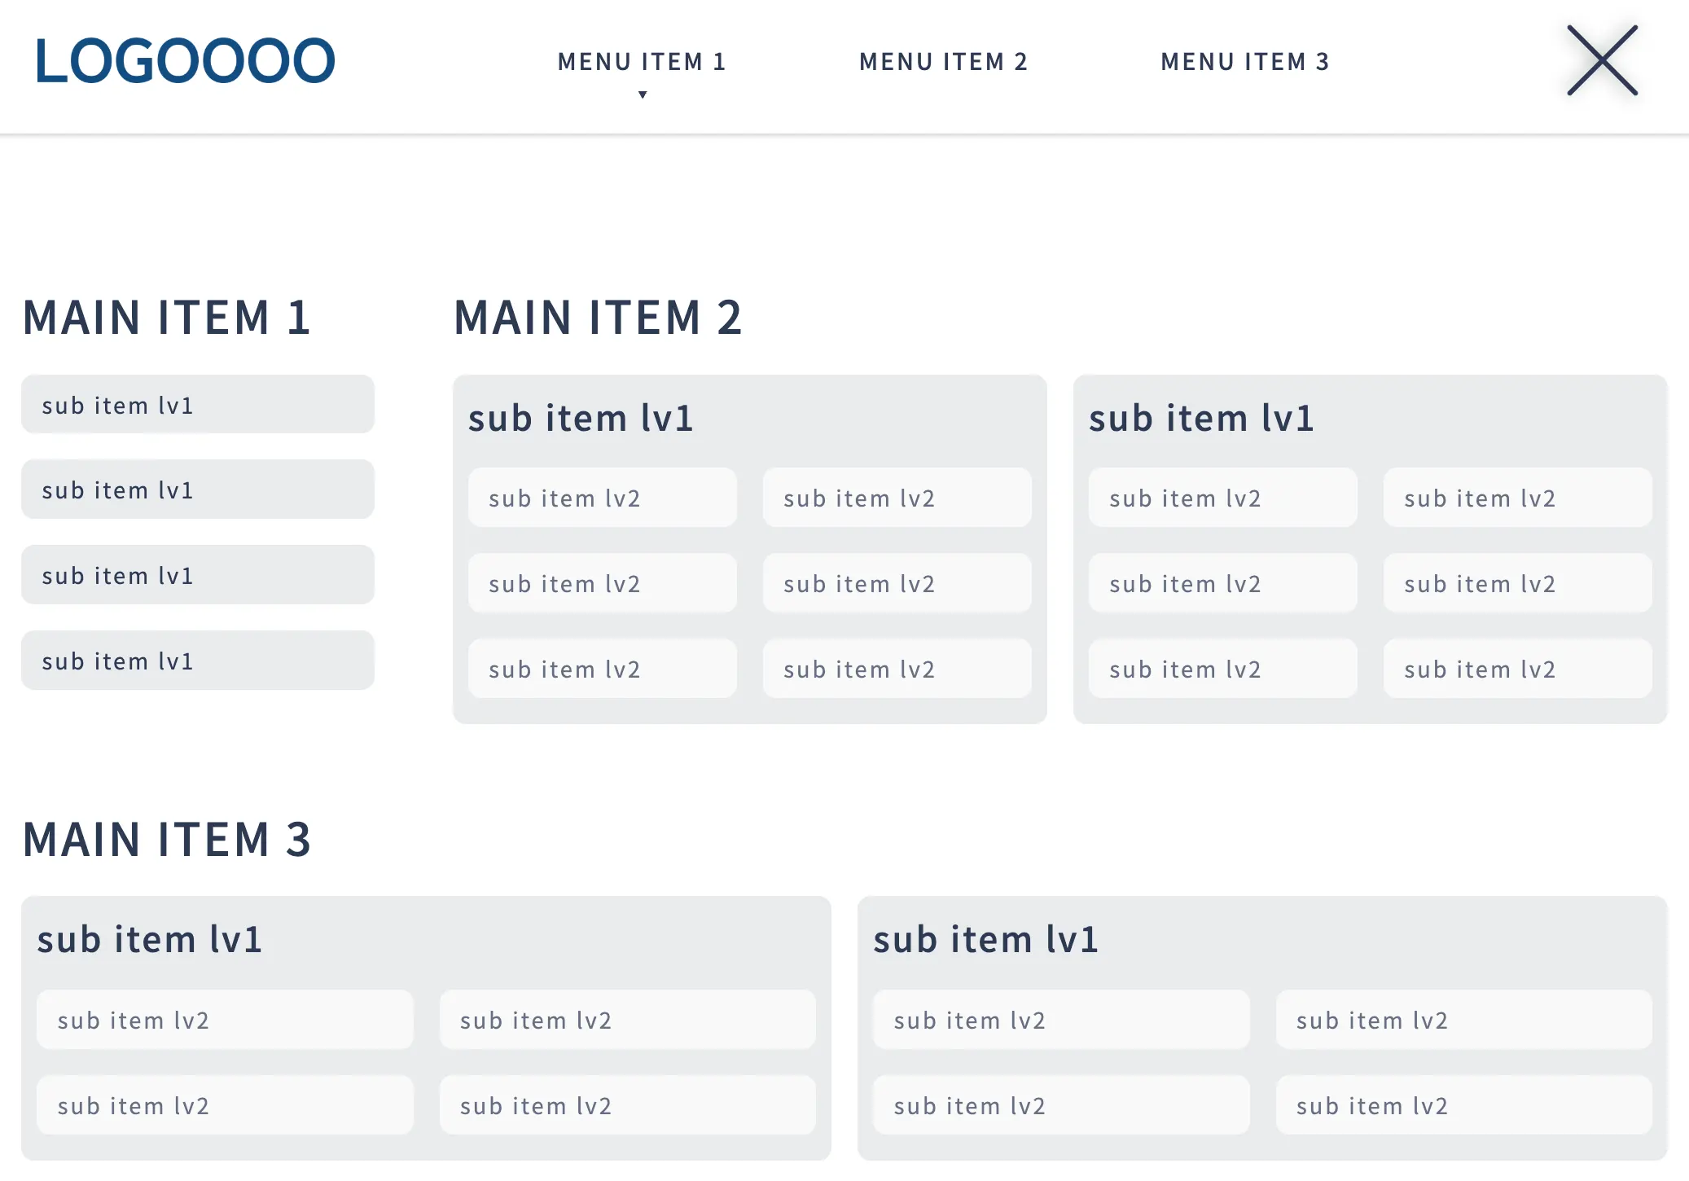Image resolution: width=1689 pixels, height=1181 pixels.
Task: Close the mega menu with X icon
Action: coord(1602,60)
